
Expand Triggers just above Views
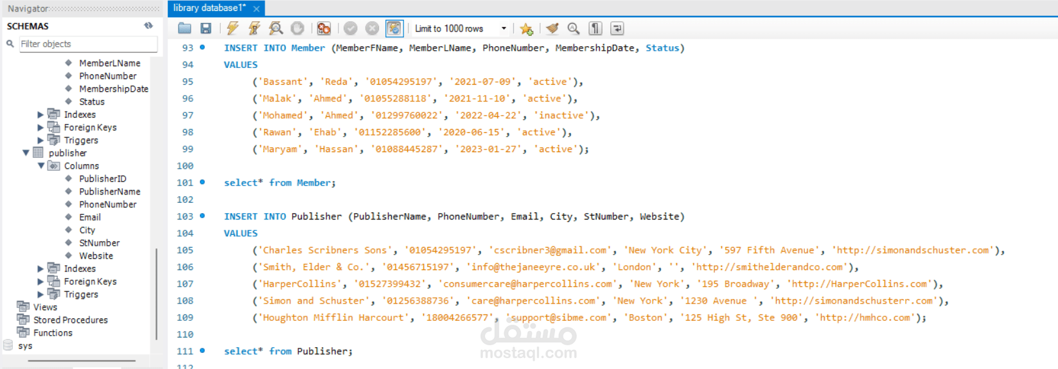(x=40, y=294)
